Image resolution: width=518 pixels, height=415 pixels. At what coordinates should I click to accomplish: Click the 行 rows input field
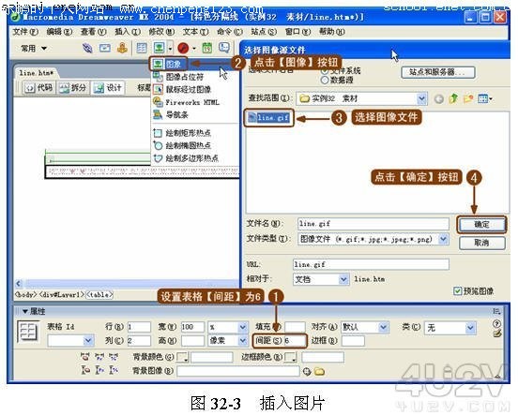pyautogui.click(x=139, y=327)
